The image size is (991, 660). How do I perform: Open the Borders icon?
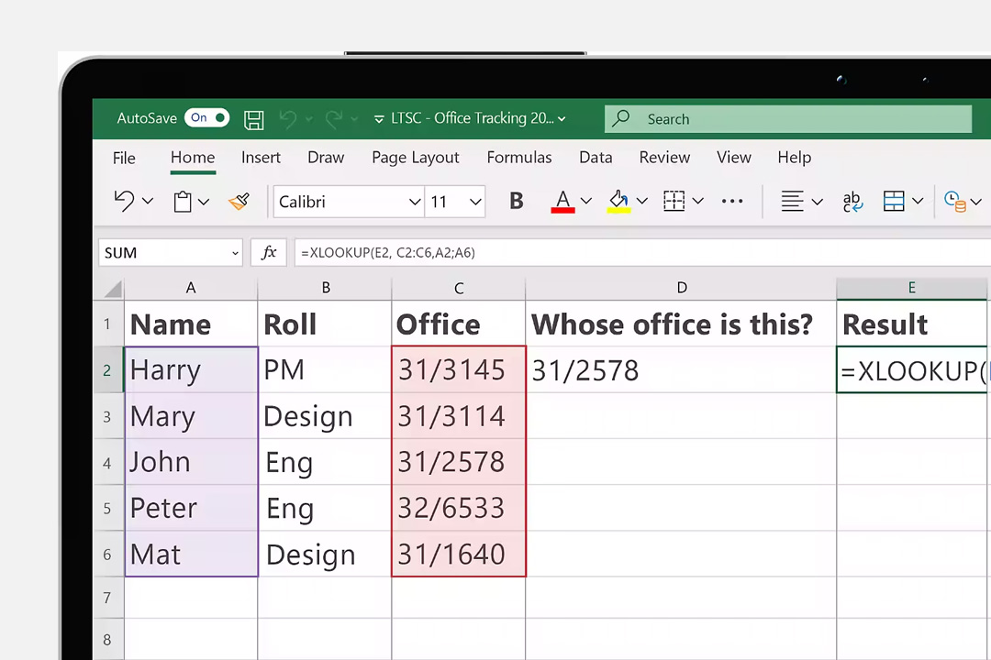click(674, 201)
